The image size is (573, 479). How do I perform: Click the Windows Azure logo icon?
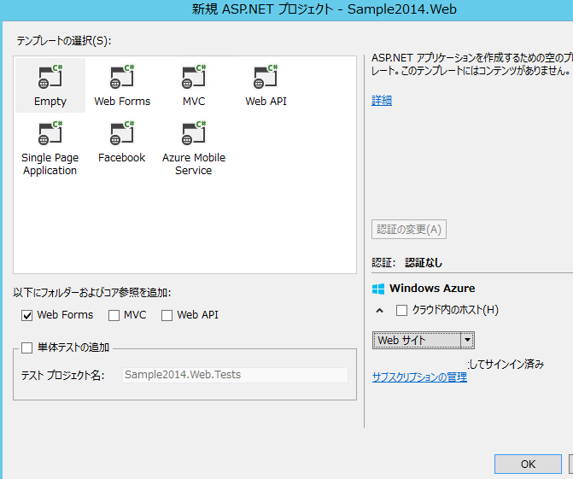[378, 289]
